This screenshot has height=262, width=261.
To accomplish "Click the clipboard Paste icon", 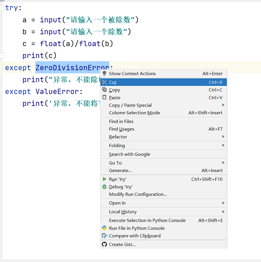I will click(x=104, y=97).
